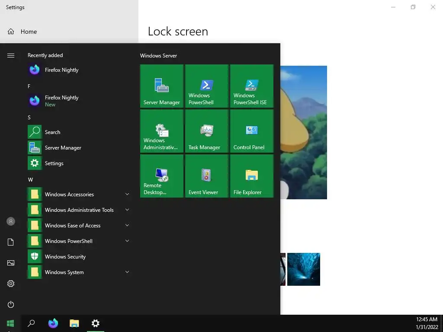Switch to Settings app on the taskbar
443x332 pixels.
pos(96,323)
